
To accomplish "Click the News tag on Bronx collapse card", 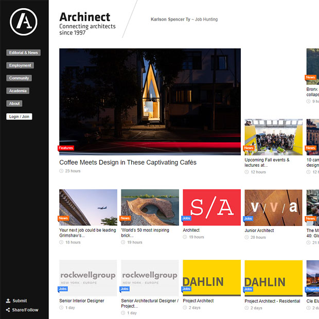I will coord(310,77).
